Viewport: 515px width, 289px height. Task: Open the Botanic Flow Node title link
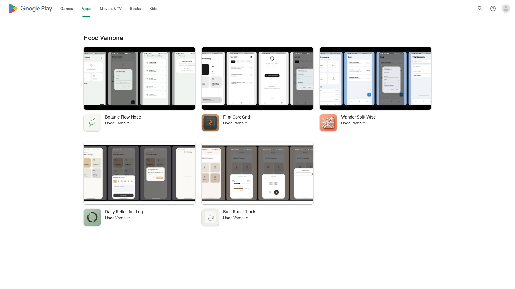(123, 117)
